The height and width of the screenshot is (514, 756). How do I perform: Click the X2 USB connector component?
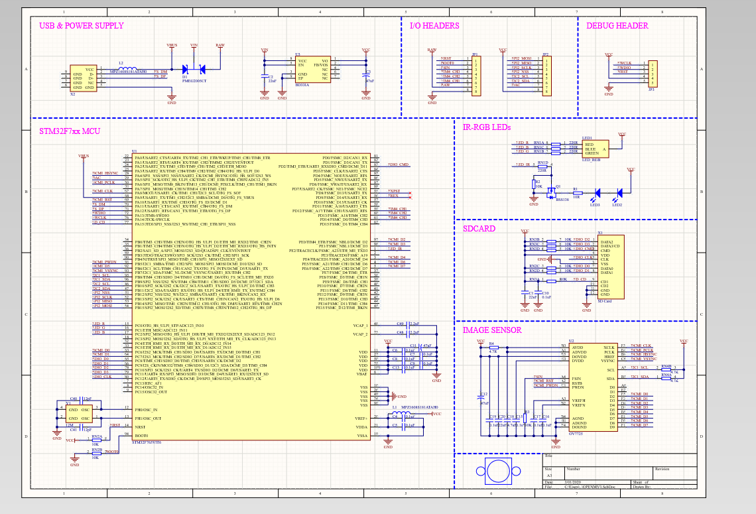coord(83,78)
